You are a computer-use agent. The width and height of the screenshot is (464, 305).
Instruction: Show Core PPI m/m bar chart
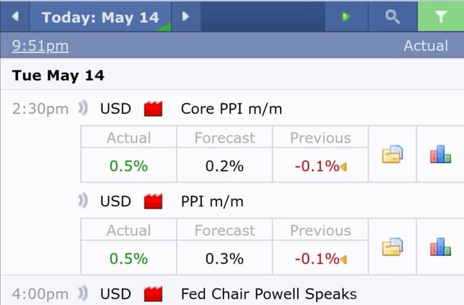[440, 154]
